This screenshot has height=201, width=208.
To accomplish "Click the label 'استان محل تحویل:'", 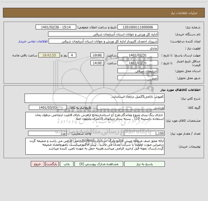I will 188,71.
